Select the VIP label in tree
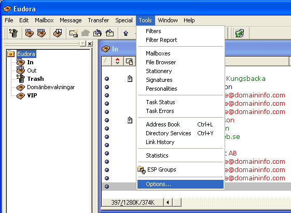Screen dimensions: 291x213 coord(32,95)
